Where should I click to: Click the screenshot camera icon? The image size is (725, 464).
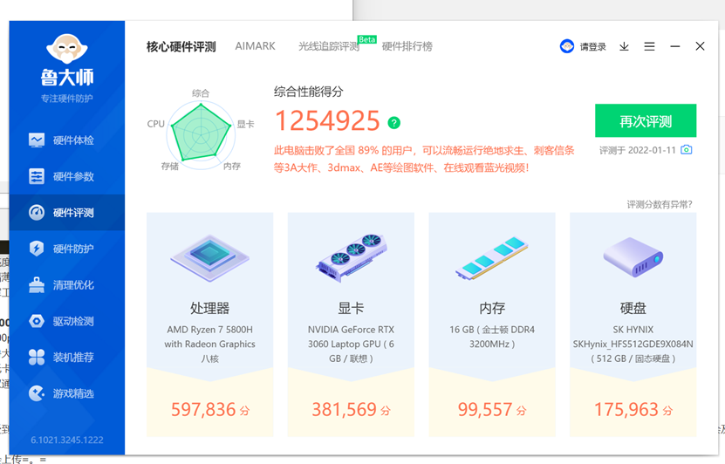tap(687, 150)
